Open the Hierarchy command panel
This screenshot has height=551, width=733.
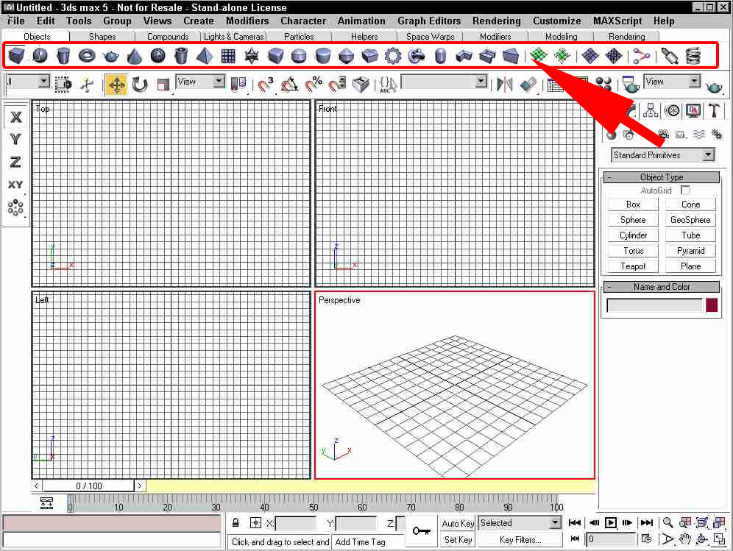(x=651, y=111)
